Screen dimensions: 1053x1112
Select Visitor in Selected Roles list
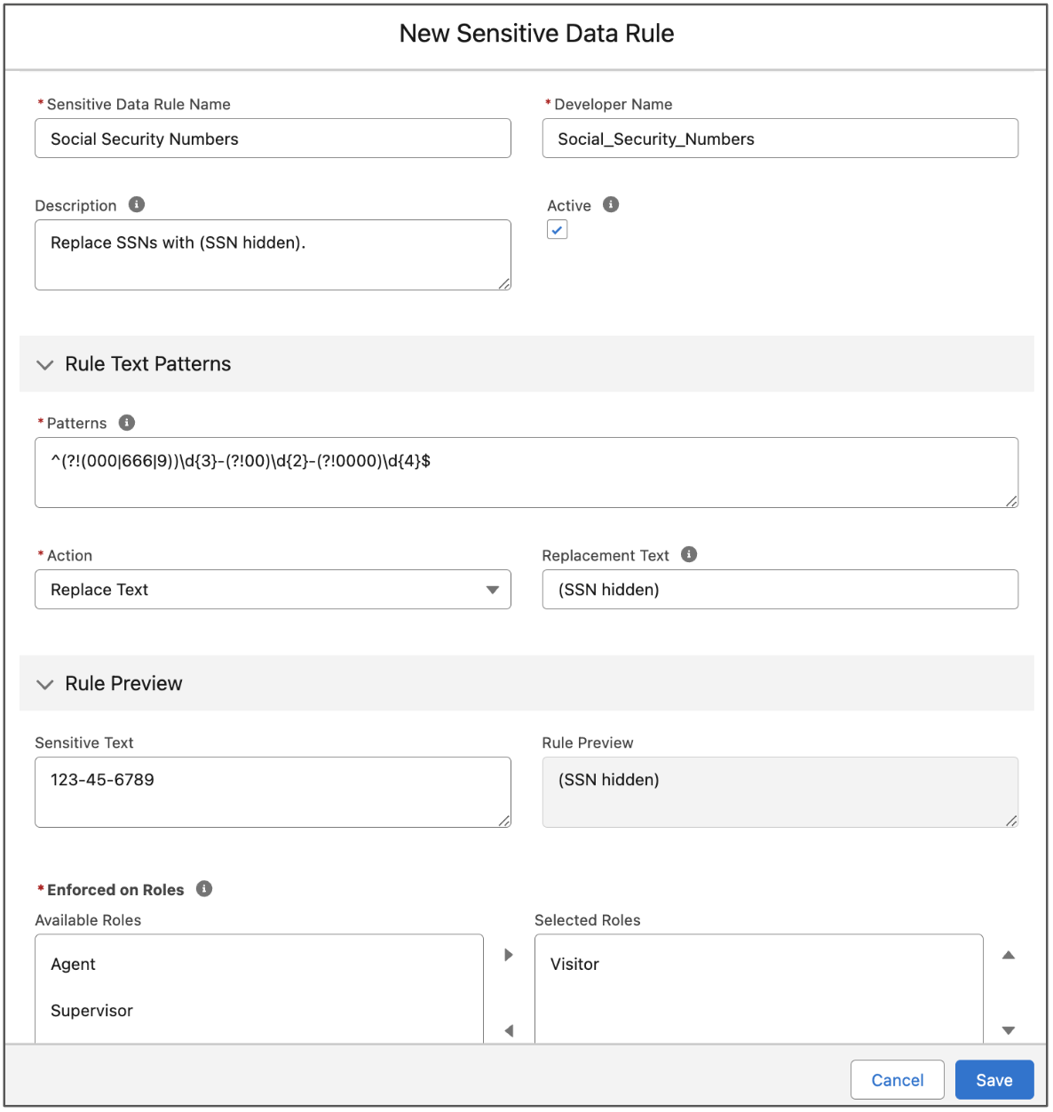[x=575, y=965]
